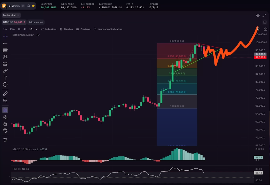270x185 pixels.
Task: Toggle lock all drawings
Action: tap(5, 124)
